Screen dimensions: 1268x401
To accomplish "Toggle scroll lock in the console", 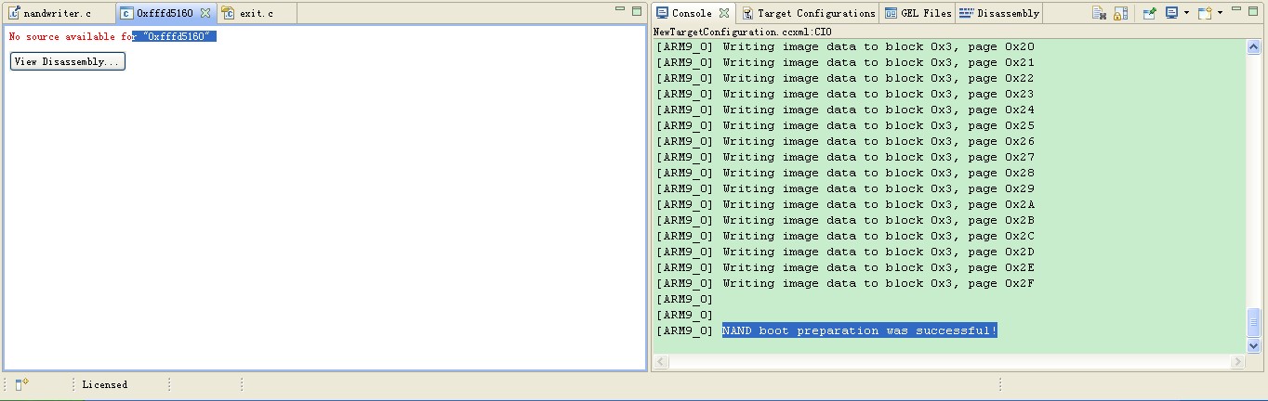I will [x=1120, y=13].
